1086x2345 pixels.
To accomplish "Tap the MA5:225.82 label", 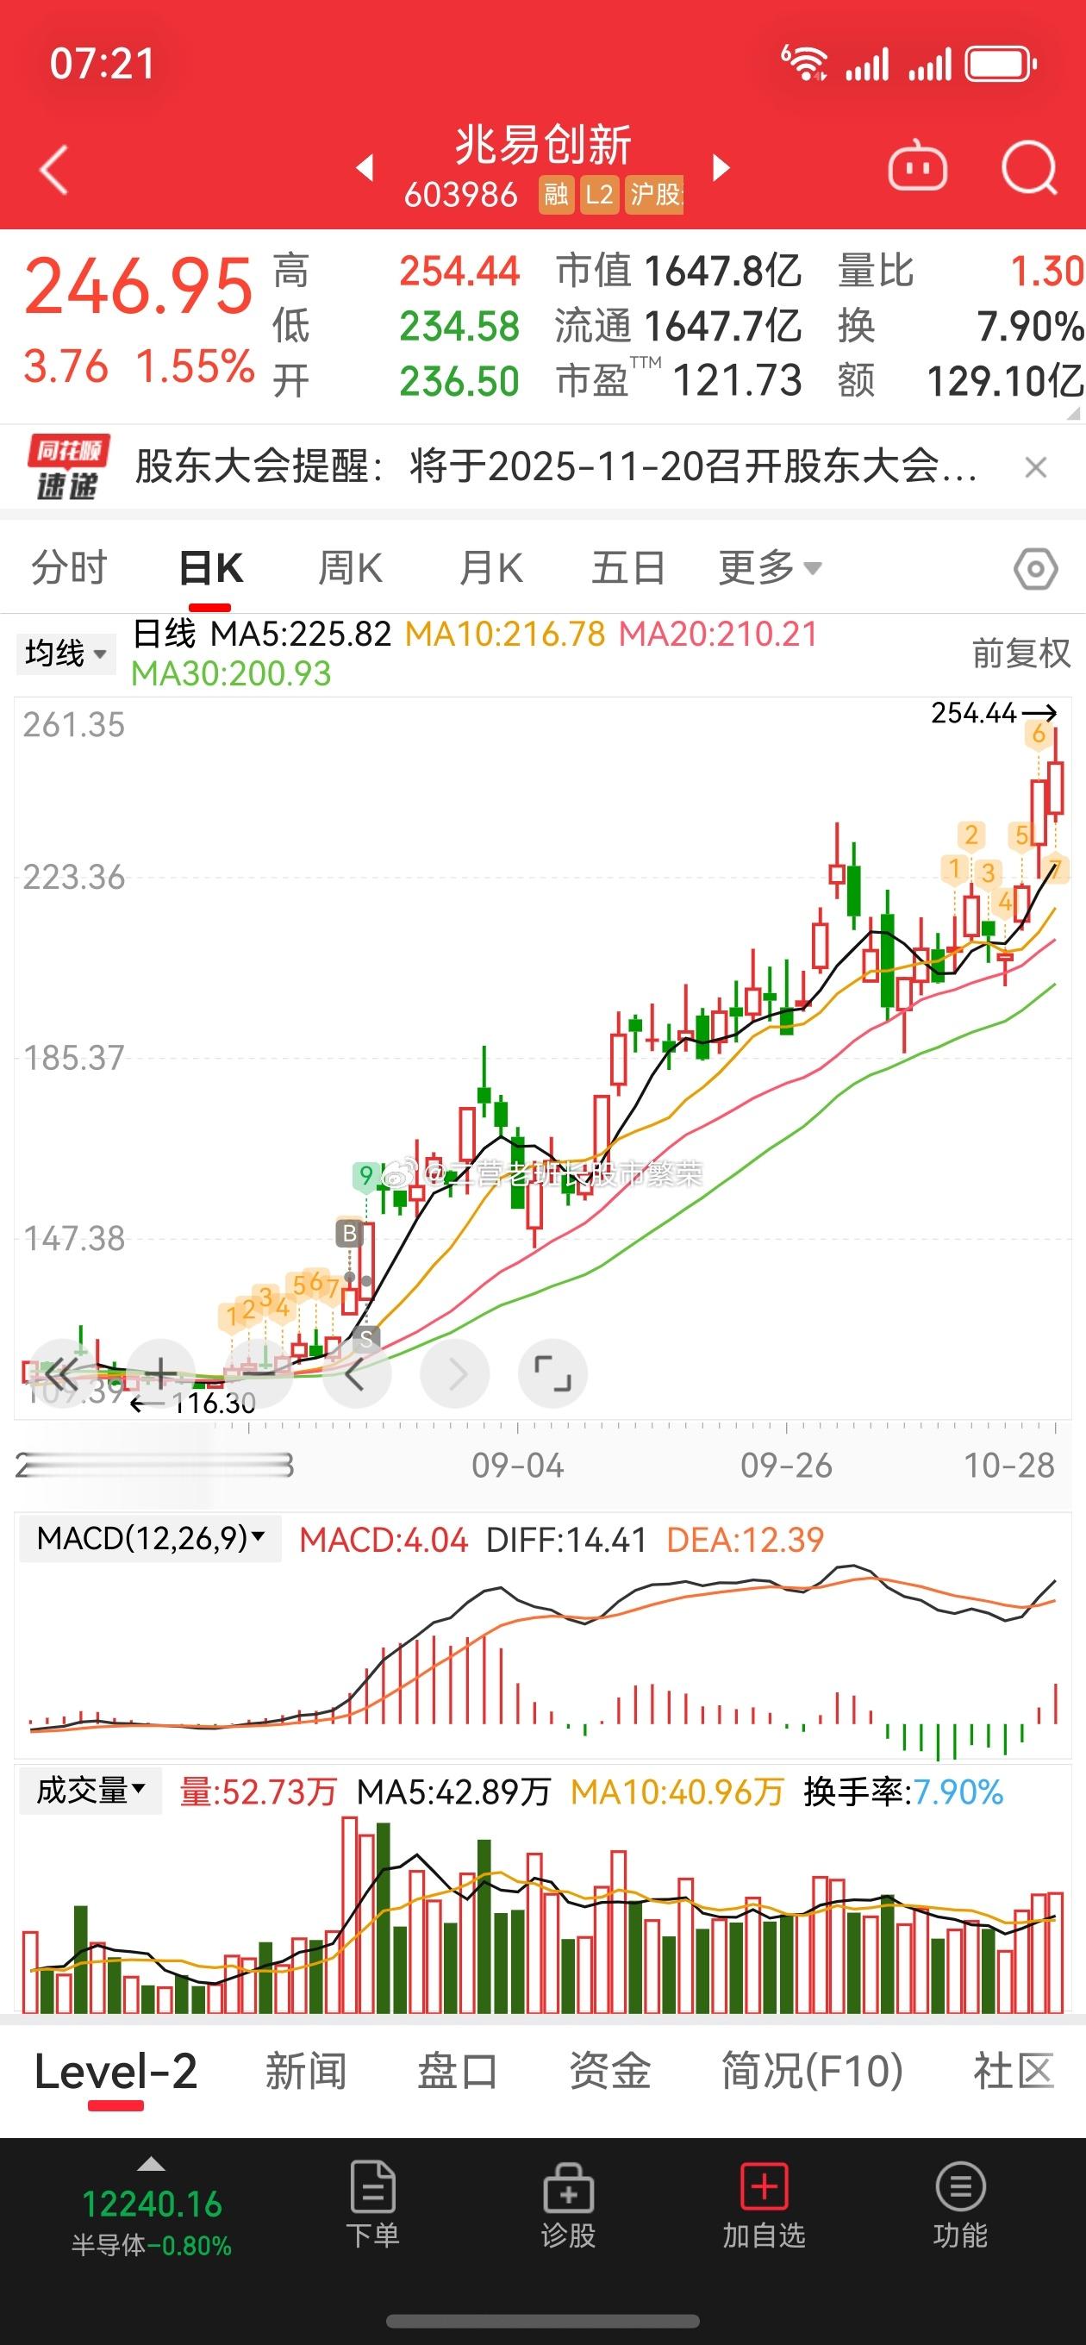I will 301,634.
